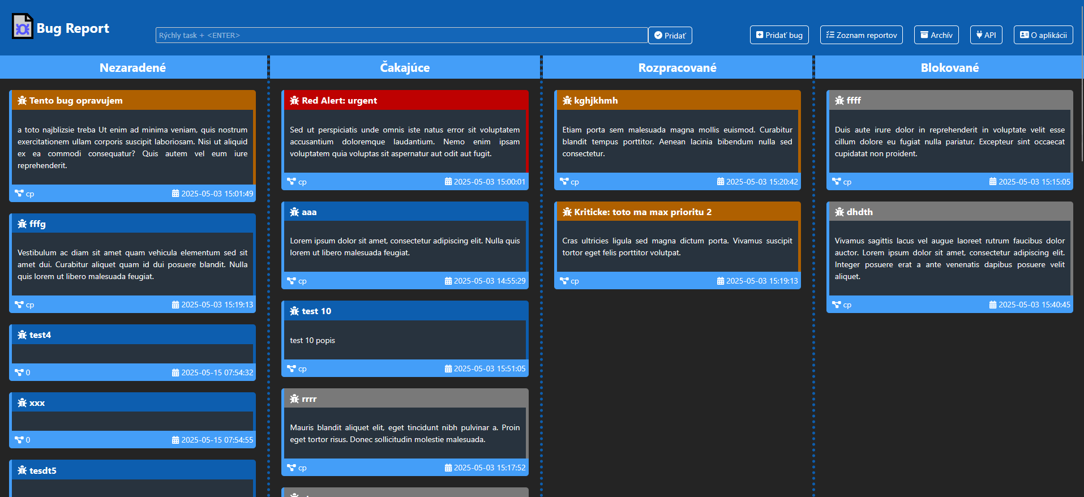The width and height of the screenshot is (1084, 497).
Task: Click bug icon on 'Red Alert: urgent' card
Action: coord(294,101)
